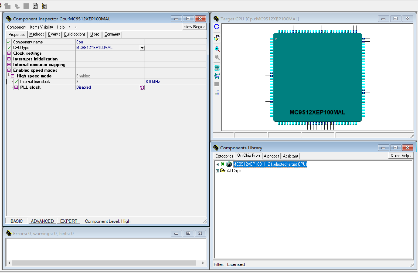
Task: Click the chip icon in Component Inspector title bar
Action: 9,19
